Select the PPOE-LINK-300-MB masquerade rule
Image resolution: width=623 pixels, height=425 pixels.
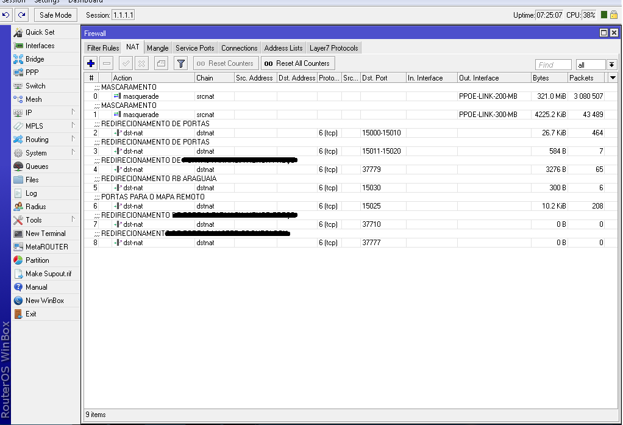coord(351,115)
